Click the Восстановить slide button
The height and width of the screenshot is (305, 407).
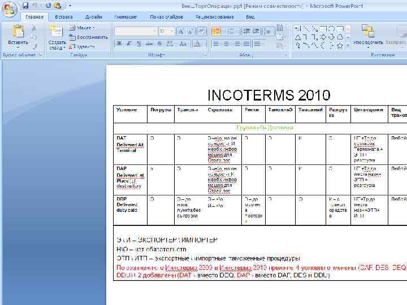tap(89, 37)
